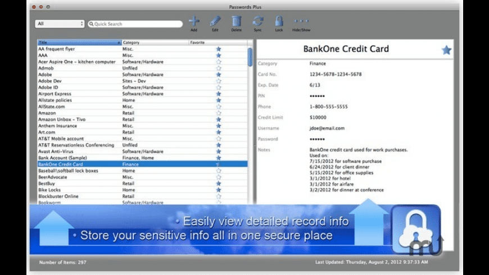Toggle favorite star for Adobe ID
This screenshot has height=275, width=489.
coord(219,88)
